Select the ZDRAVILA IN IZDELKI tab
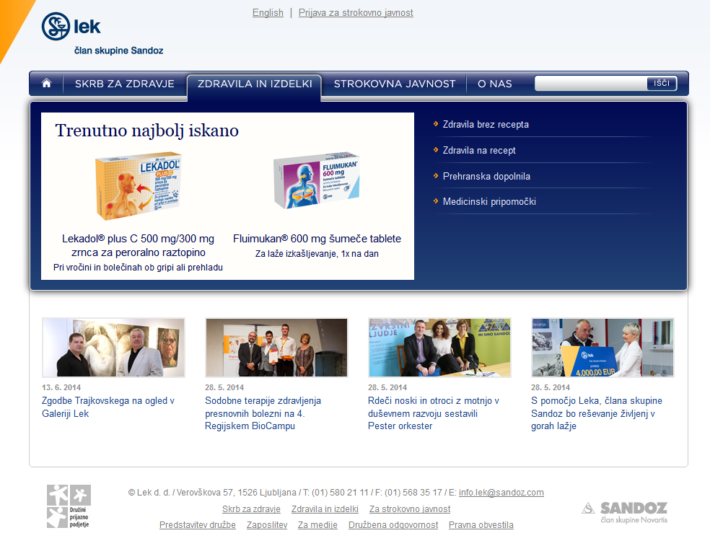The image size is (710, 546). pos(255,84)
